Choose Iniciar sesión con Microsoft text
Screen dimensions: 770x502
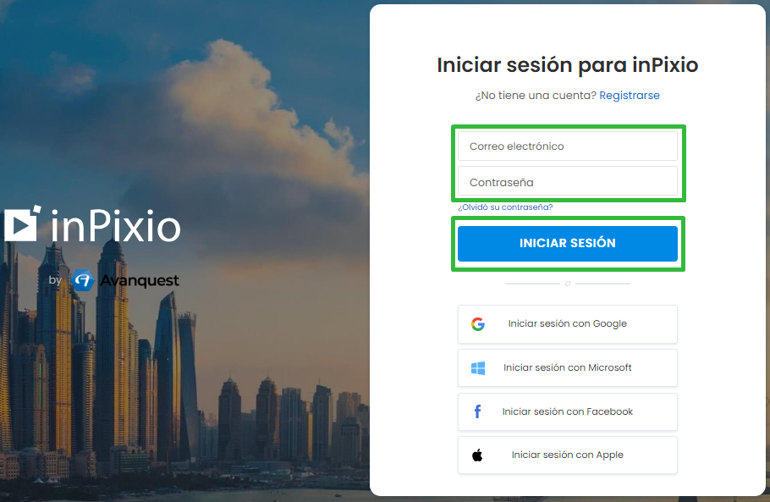pyautogui.click(x=567, y=367)
